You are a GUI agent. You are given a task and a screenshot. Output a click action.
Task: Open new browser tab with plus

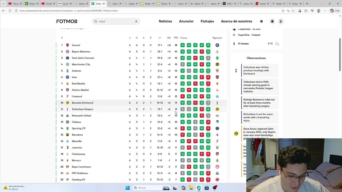[x=307, y=4]
